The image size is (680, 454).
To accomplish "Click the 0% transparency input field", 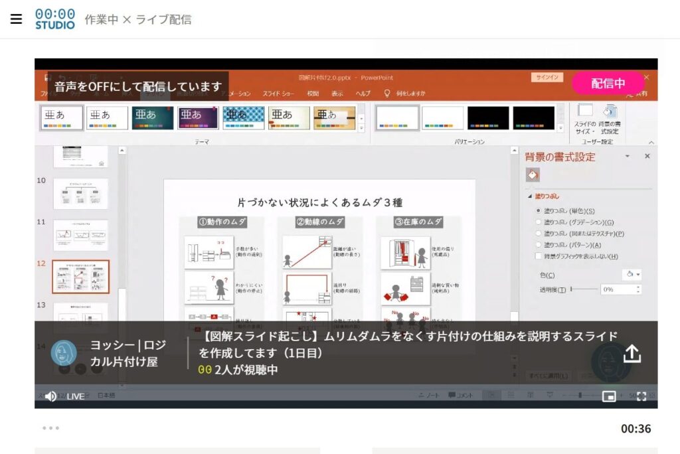I will pyautogui.click(x=618, y=289).
